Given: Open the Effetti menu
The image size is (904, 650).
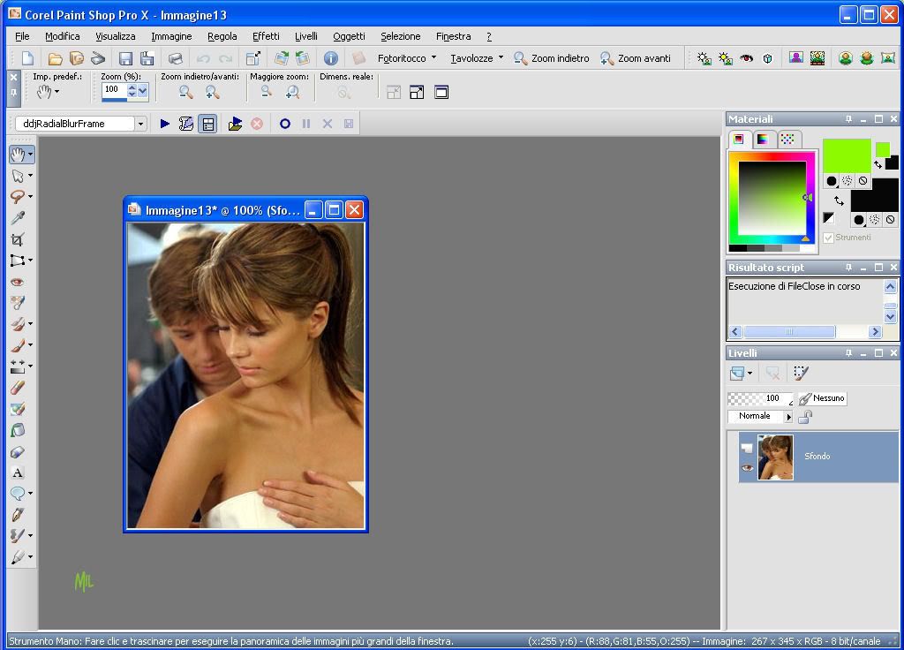Looking at the screenshot, I should [x=266, y=36].
